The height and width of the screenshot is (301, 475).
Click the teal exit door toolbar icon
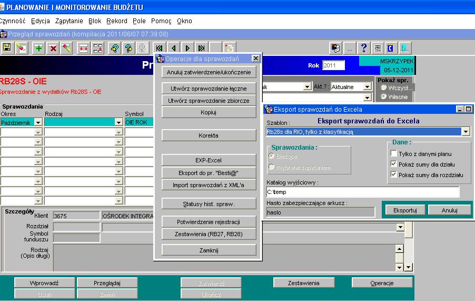click(405, 48)
